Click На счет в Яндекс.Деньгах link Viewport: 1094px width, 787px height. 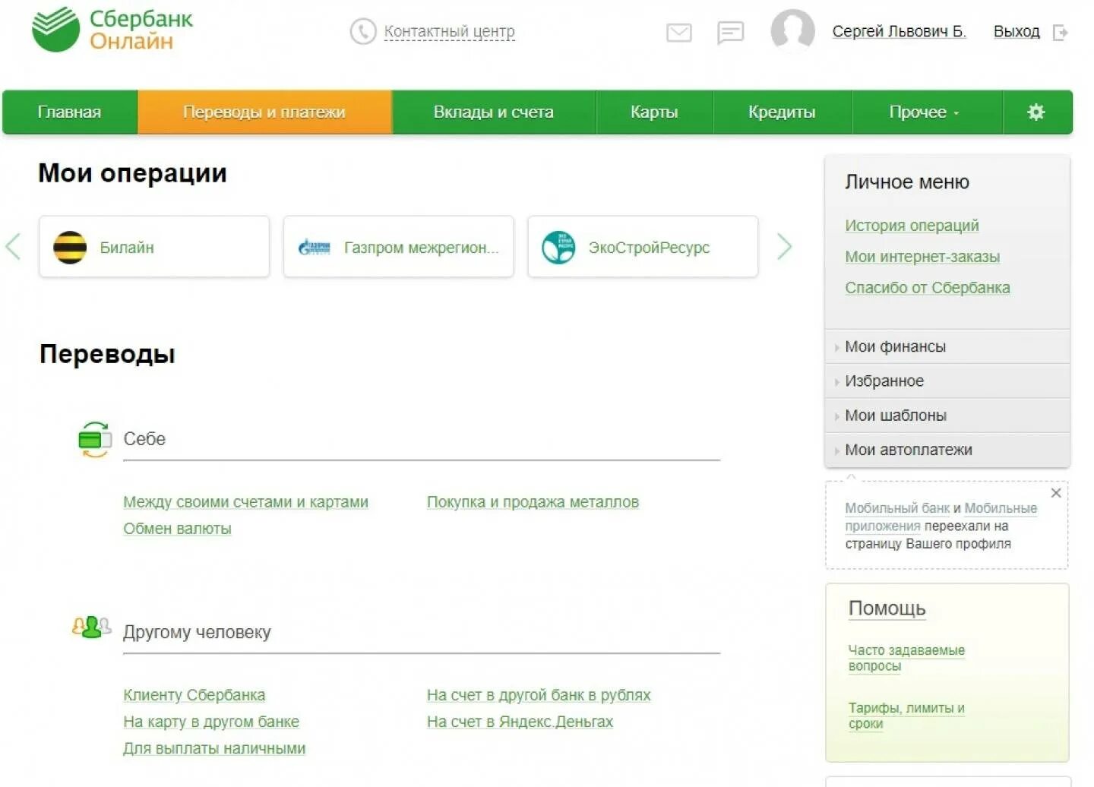click(x=520, y=722)
